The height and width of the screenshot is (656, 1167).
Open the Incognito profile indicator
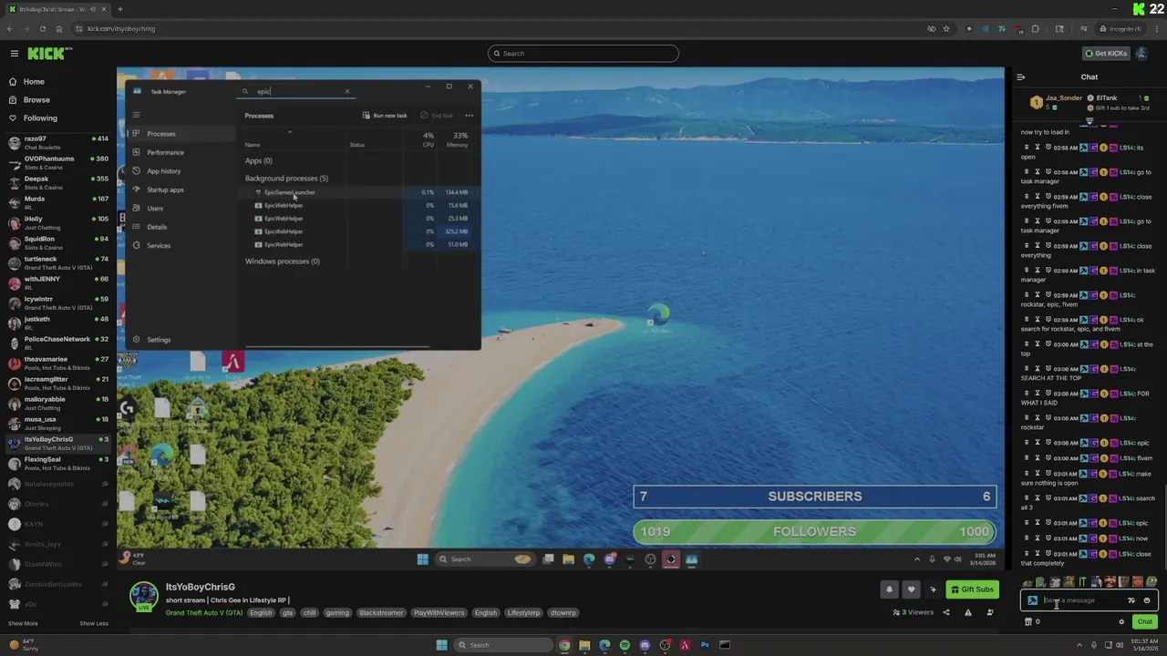click(x=1121, y=28)
